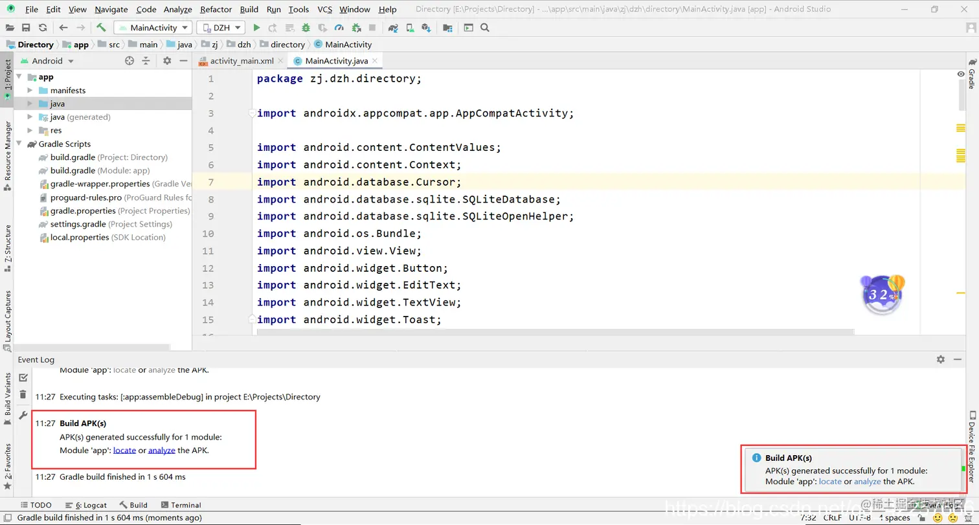Screen dimensions: 979x525
Task: Open the Android project view dropdown
Action: pos(47,61)
